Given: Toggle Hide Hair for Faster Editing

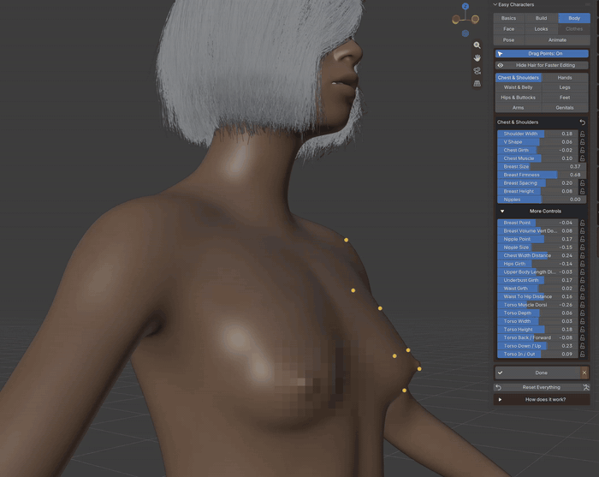Looking at the screenshot, I should tap(542, 65).
